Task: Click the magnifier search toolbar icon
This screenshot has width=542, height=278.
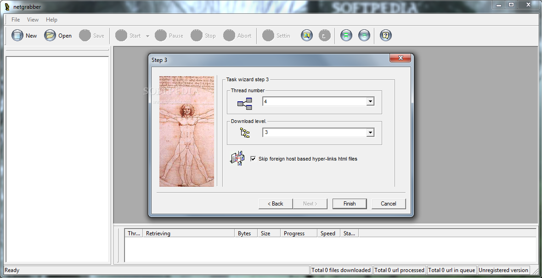Action: pos(307,35)
